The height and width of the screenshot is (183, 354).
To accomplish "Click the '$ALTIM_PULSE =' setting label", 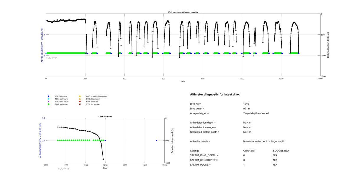I will coord(200,165).
